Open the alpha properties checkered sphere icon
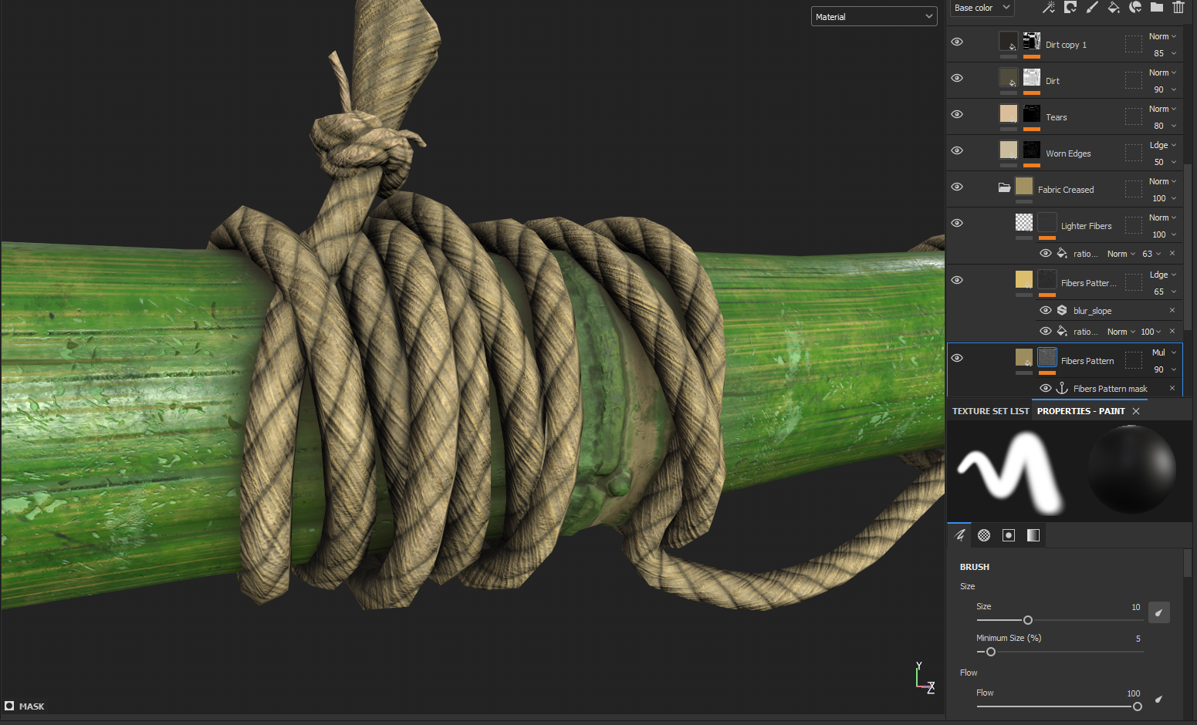Image resolution: width=1197 pixels, height=725 pixels. 984,535
